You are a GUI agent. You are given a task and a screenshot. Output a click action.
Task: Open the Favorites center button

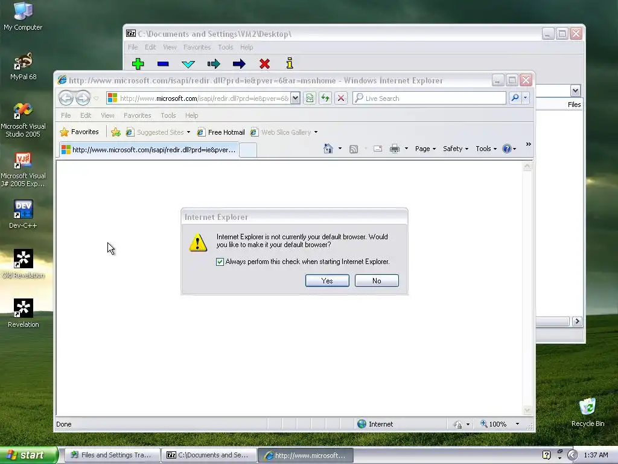pos(79,132)
